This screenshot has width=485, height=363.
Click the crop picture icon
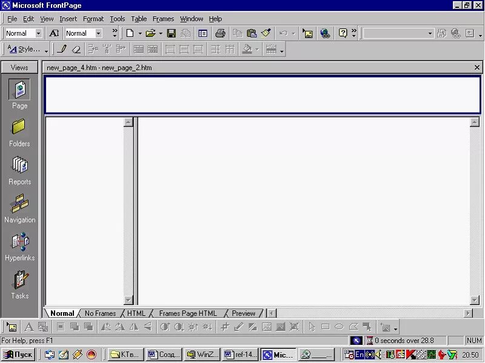[224, 327]
